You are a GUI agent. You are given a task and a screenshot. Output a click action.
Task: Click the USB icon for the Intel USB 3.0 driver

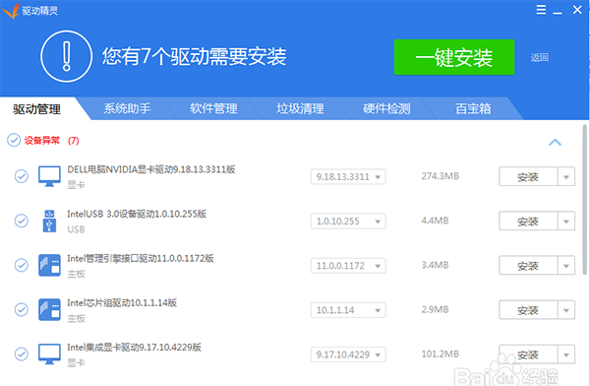(49, 221)
